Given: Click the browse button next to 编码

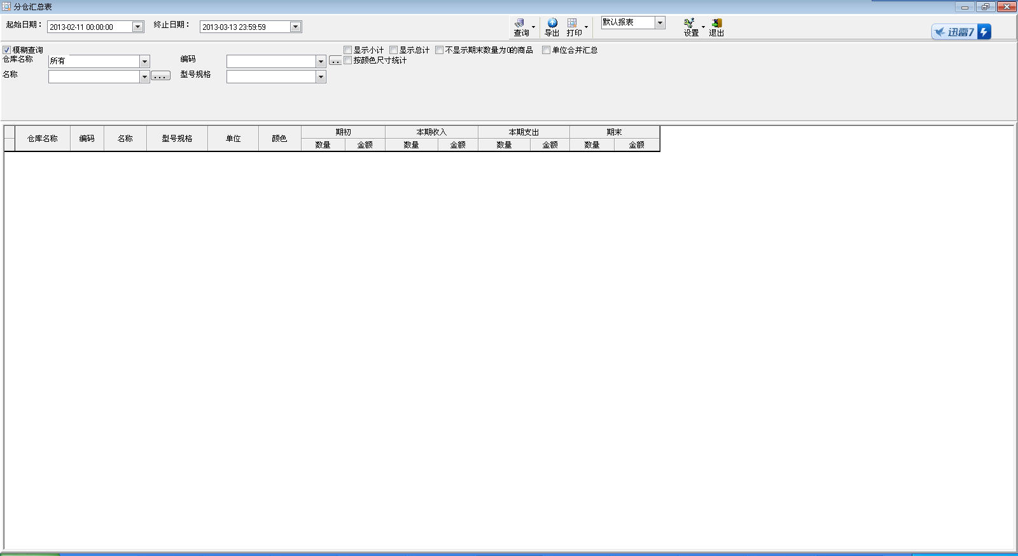Looking at the screenshot, I should [335, 61].
